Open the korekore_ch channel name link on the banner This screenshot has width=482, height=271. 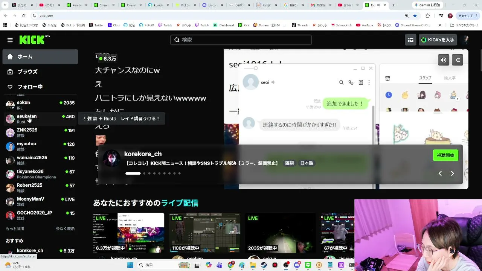[143, 154]
